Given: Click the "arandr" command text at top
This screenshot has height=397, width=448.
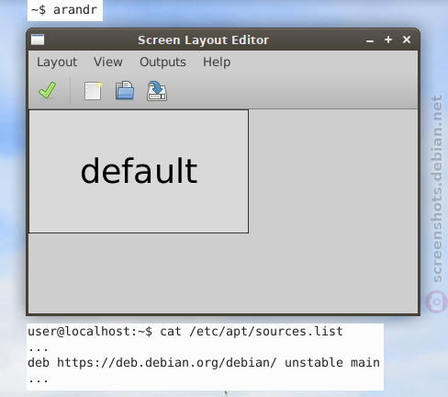Looking at the screenshot, I should pyautogui.click(x=75, y=10).
